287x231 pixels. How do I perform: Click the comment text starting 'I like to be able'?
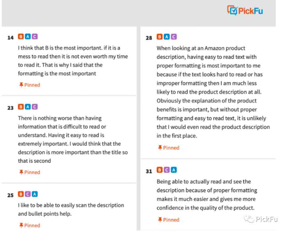[x=71, y=210]
